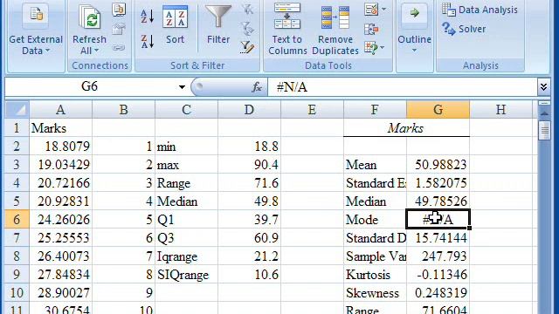Click the Select All corner button

tap(17, 109)
